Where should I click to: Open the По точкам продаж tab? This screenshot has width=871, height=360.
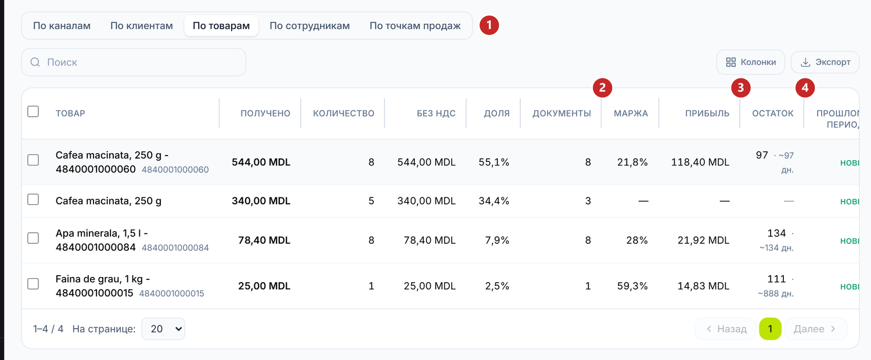click(x=415, y=26)
